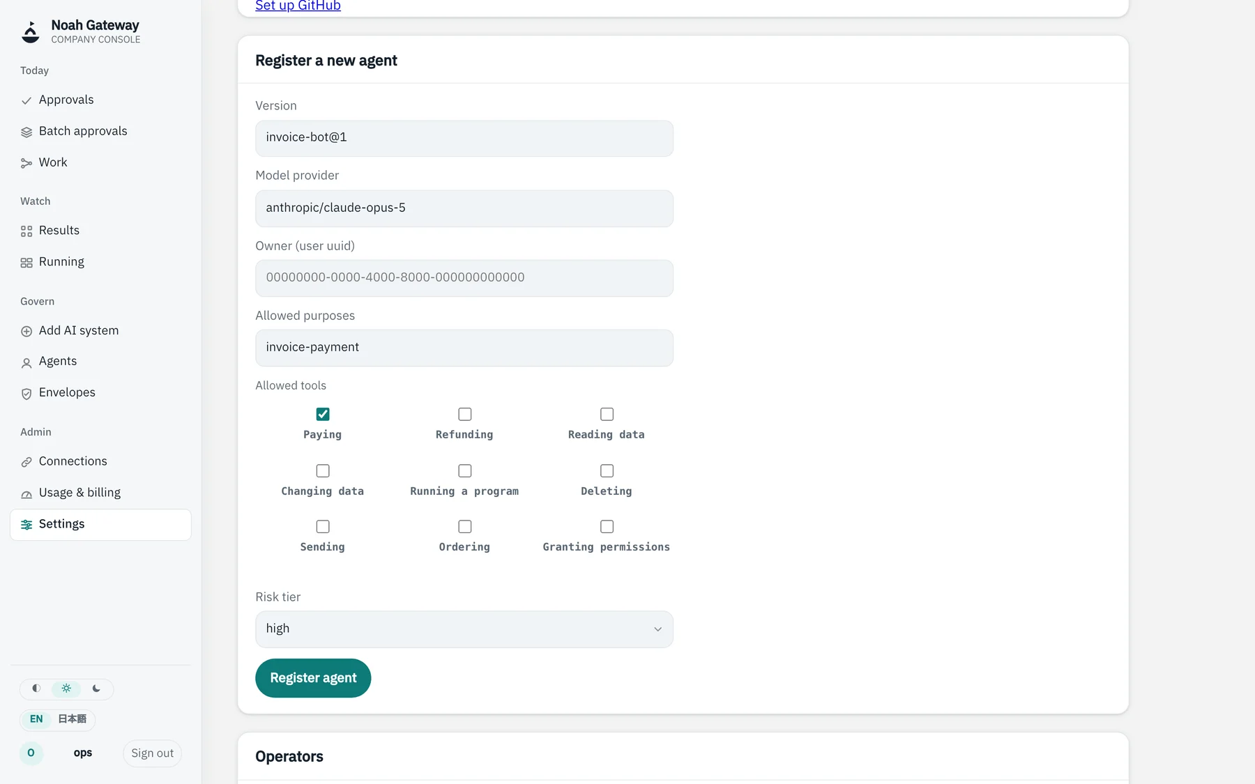This screenshot has width=1255, height=784.
Task: Open the Approvals page
Action: tap(100, 100)
